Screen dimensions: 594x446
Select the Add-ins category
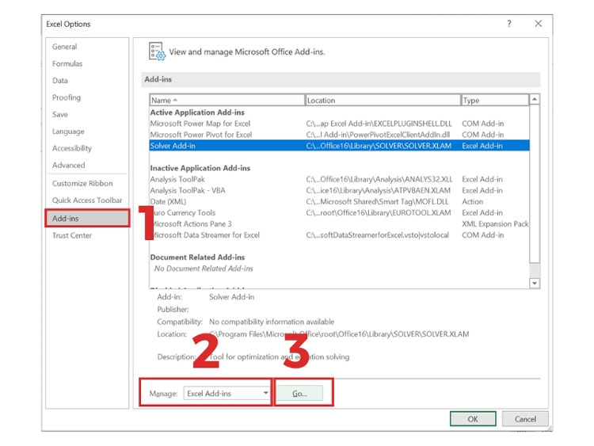pos(87,219)
